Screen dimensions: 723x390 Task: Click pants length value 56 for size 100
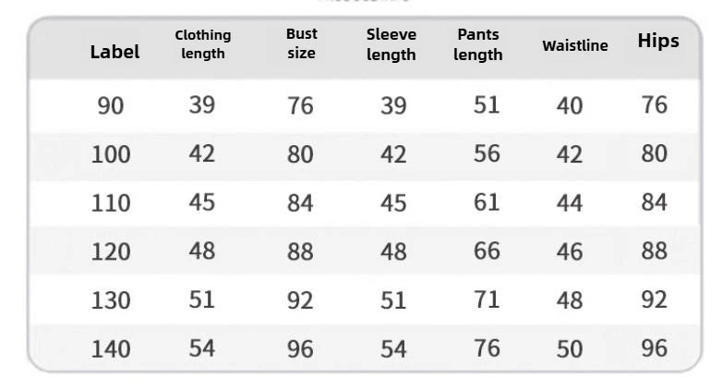point(487,153)
